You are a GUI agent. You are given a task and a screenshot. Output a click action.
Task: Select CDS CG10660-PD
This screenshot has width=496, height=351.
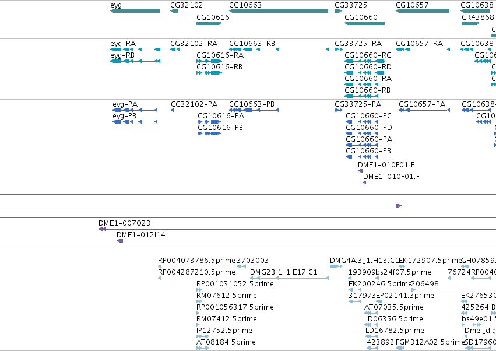click(x=361, y=134)
